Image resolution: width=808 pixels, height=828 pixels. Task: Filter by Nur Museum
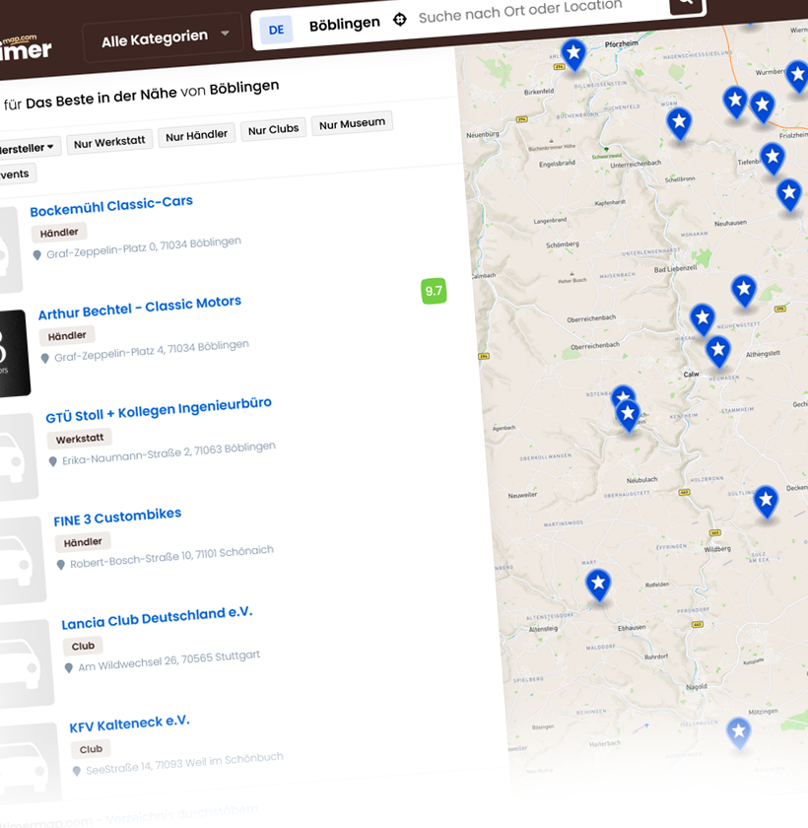(352, 123)
